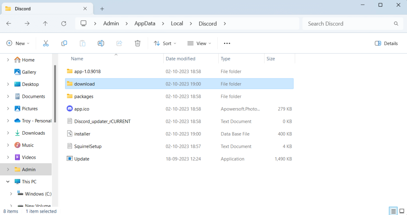This screenshot has height=215, width=407.
Task: Click the Copy icon in toolbar
Action: [64, 43]
